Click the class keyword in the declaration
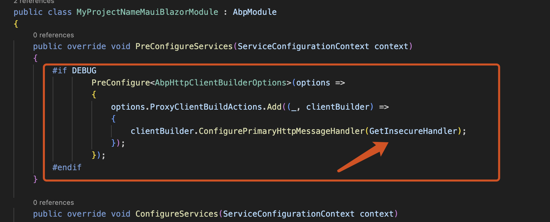 (60, 12)
